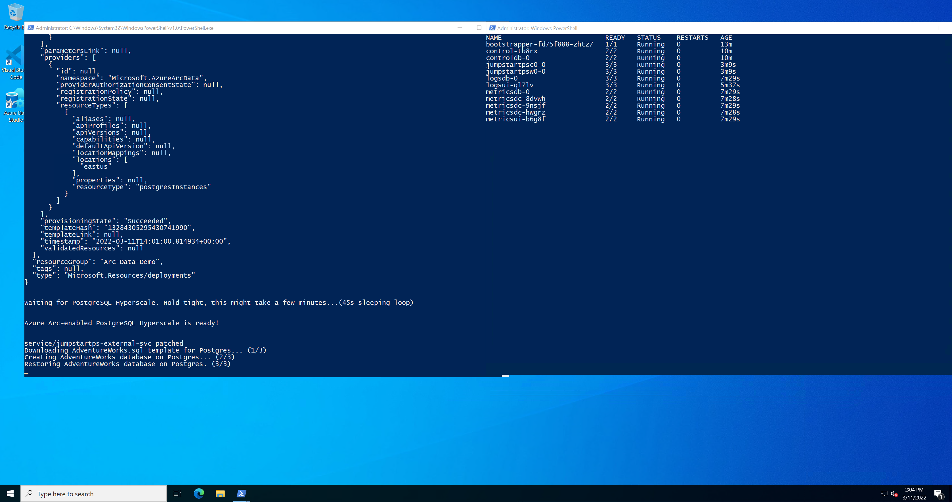Click the metricsdb-0 pod name

(508, 92)
